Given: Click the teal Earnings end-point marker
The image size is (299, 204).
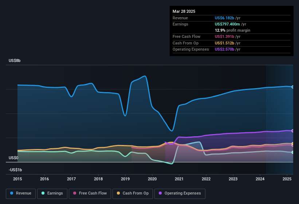Looking at the screenshot, I should 293,152.
